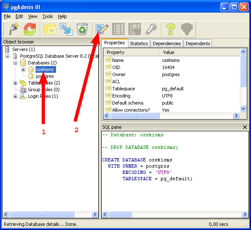Click the view data grid icon
The height and width of the screenshot is (230, 251).
(118, 29)
